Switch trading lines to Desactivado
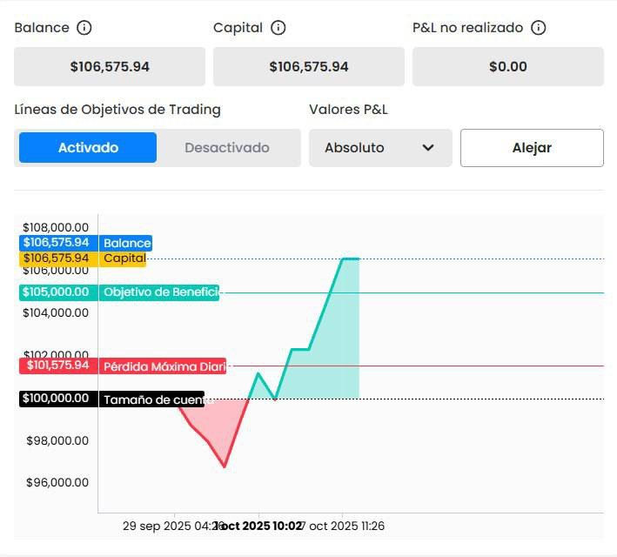 pyautogui.click(x=227, y=148)
